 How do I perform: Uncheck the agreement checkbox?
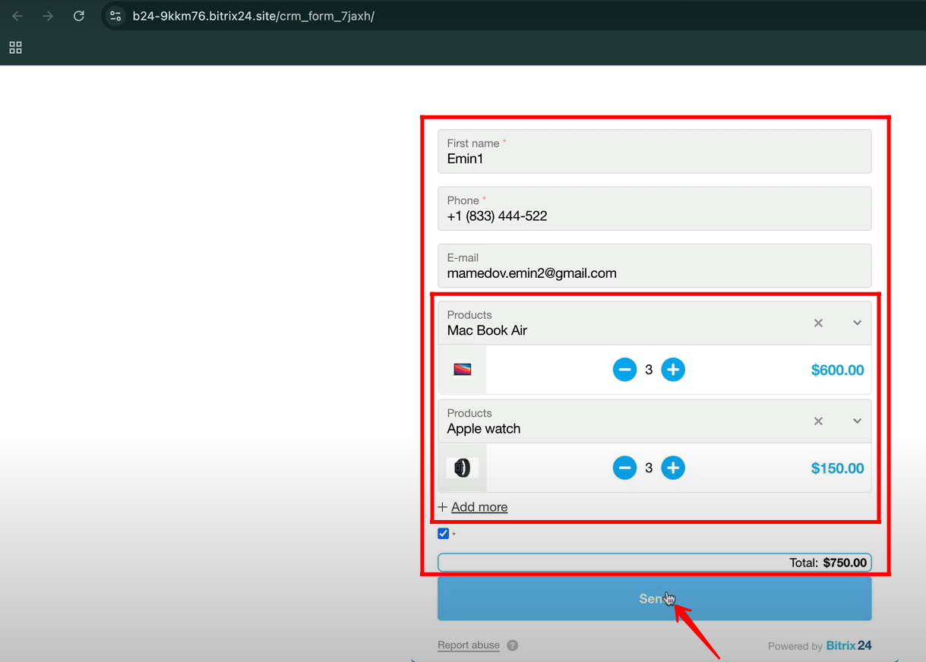tap(444, 534)
